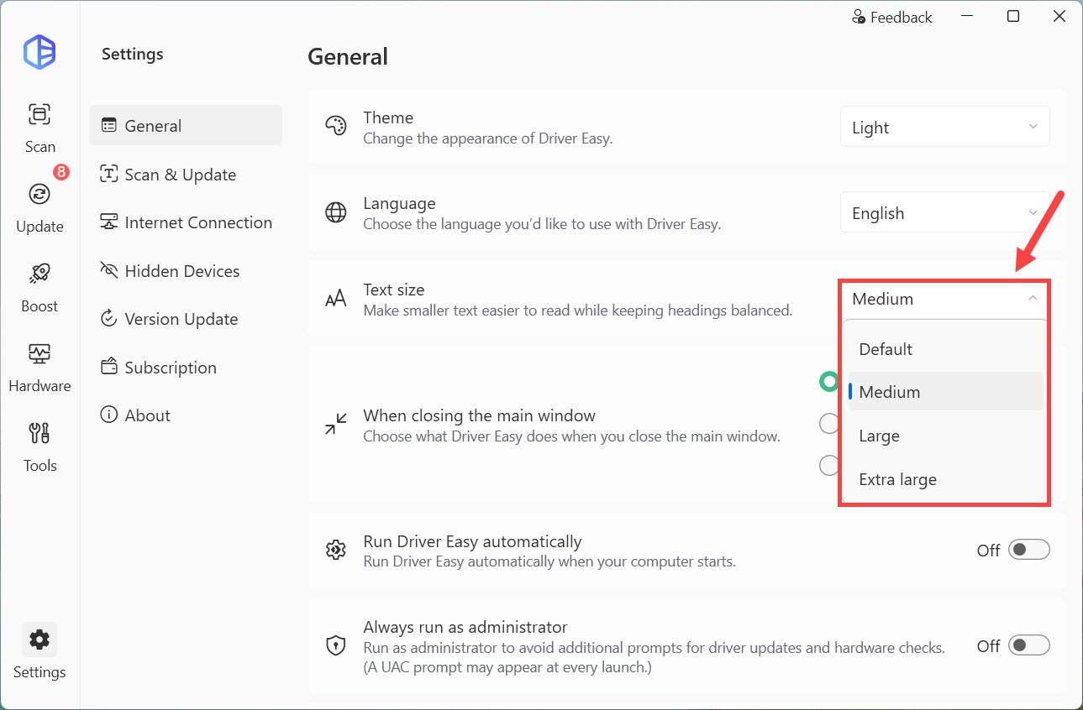
Task: Click the Language globe icon
Action: coord(335,212)
